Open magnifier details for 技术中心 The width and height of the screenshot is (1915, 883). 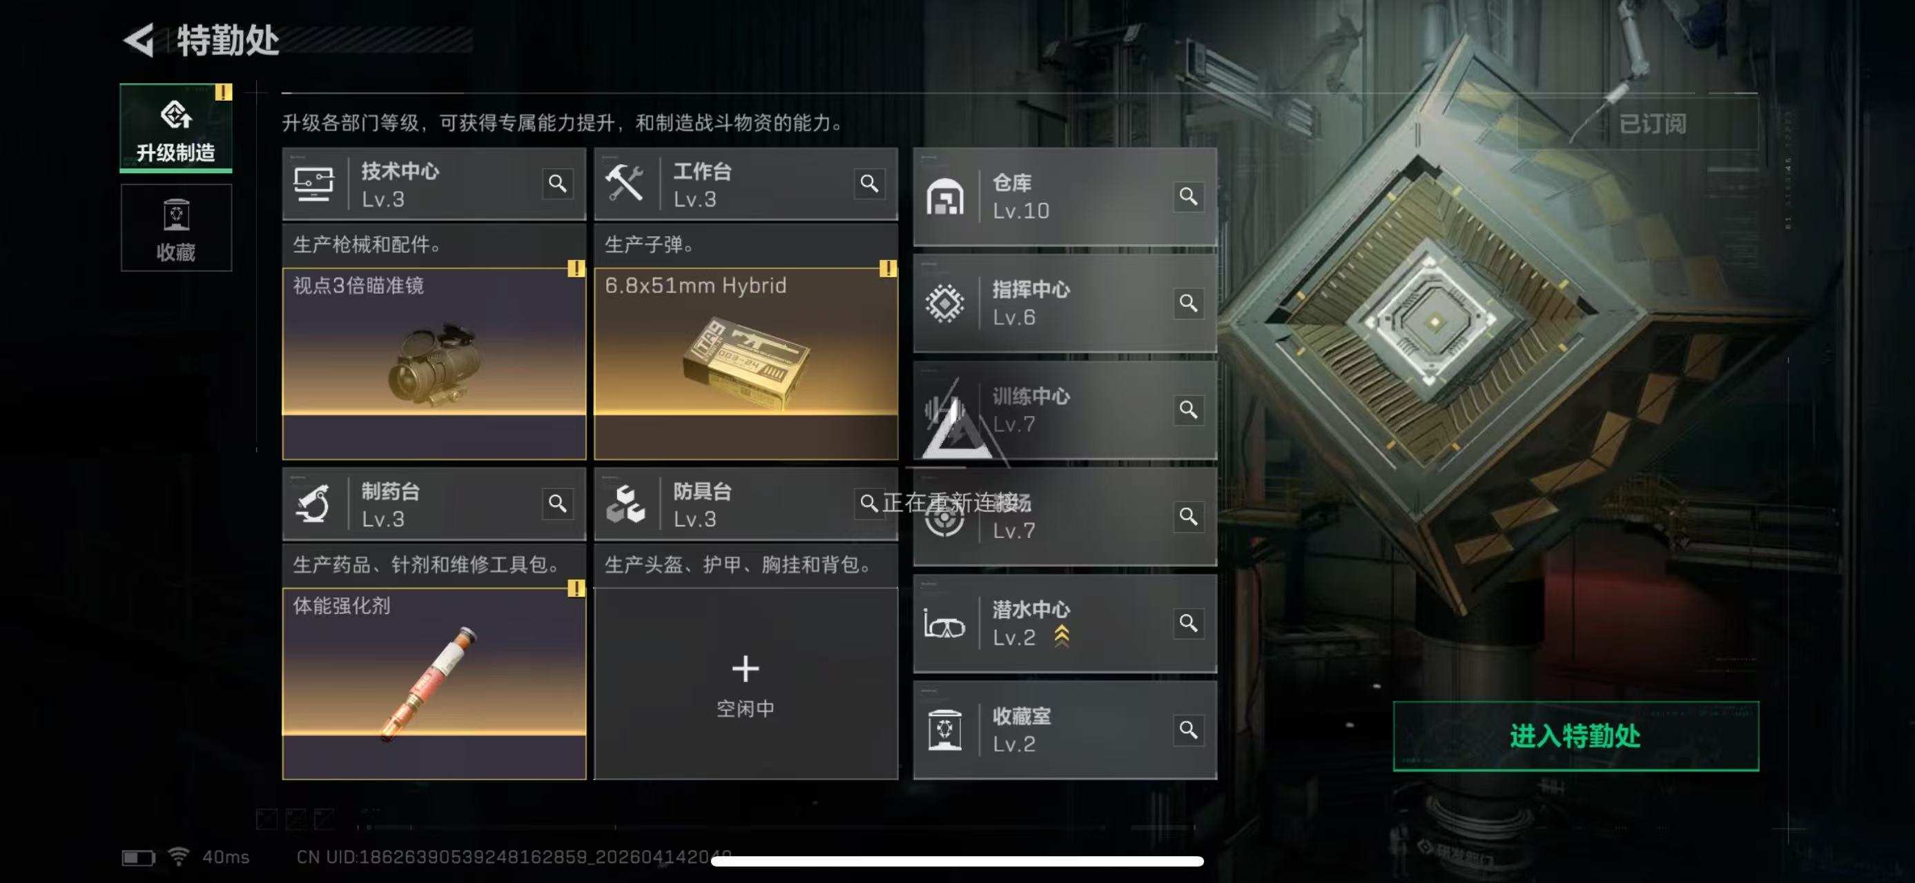[558, 183]
